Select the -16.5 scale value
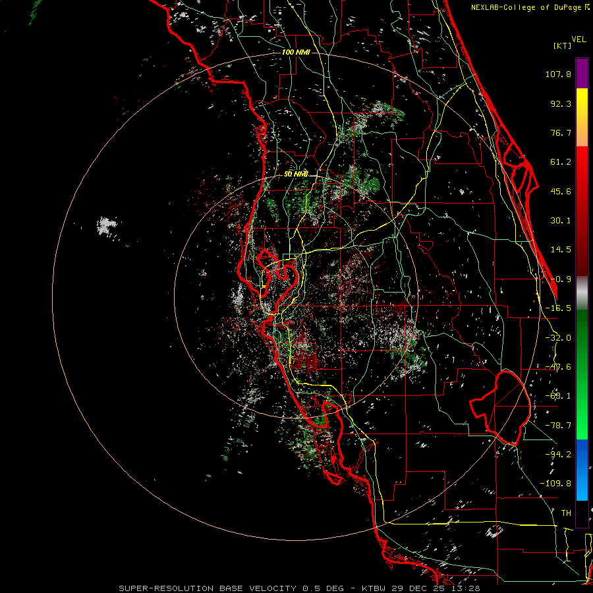 click(558, 308)
